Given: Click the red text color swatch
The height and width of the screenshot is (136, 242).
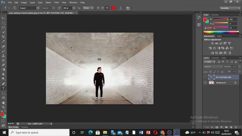Looking at the screenshot, I should (114, 8).
